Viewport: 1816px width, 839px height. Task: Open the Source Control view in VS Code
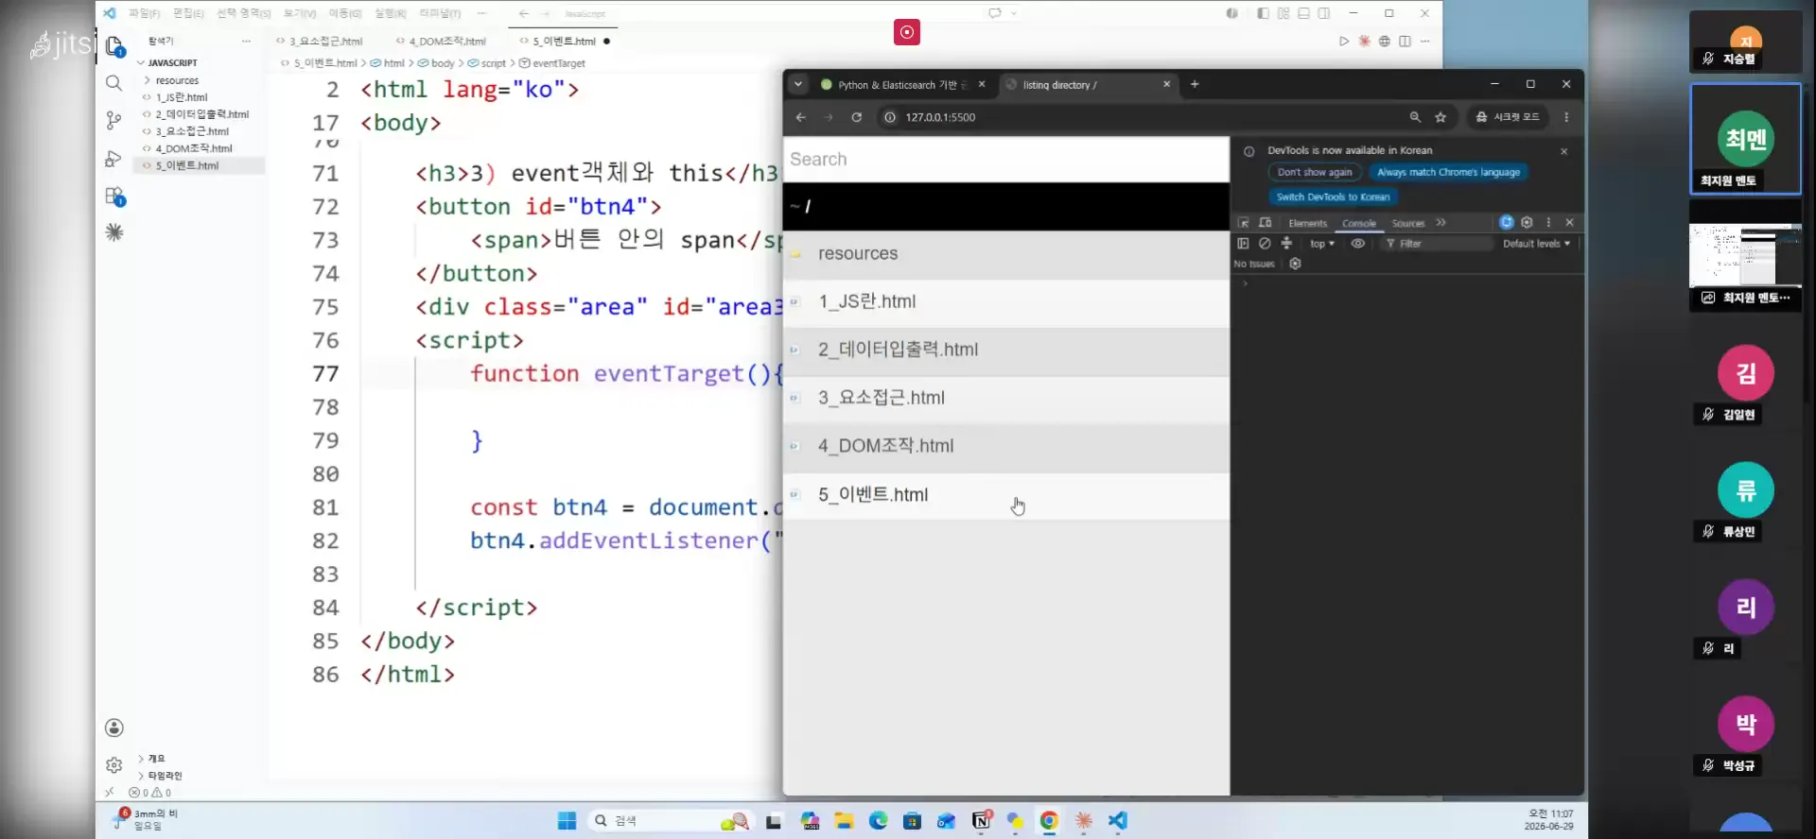pyautogui.click(x=114, y=120)
